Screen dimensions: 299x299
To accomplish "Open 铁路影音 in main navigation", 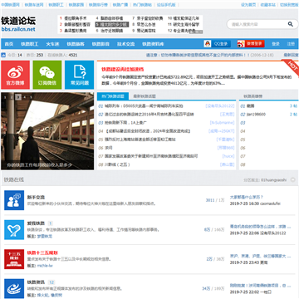I will coord(100,44).
